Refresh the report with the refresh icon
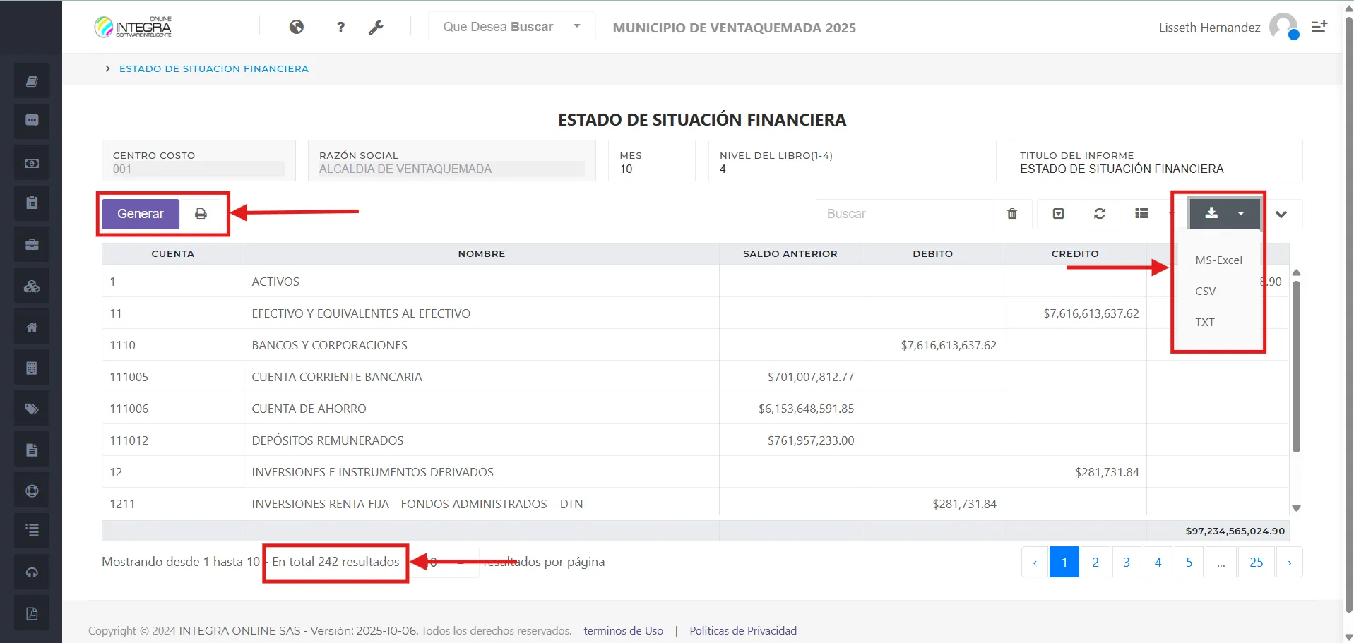This screenshot has width=1354, height=643. coord(1099,213)
